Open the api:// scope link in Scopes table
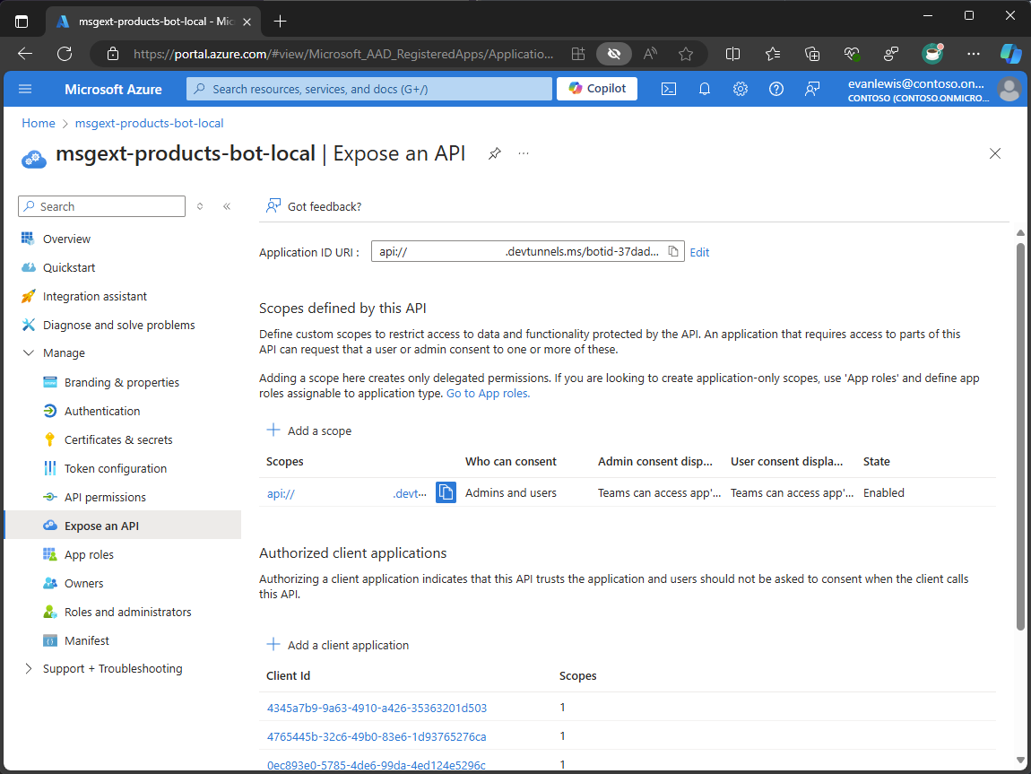The width and height of the screenshot is (1031, 774). pos(347,493)
